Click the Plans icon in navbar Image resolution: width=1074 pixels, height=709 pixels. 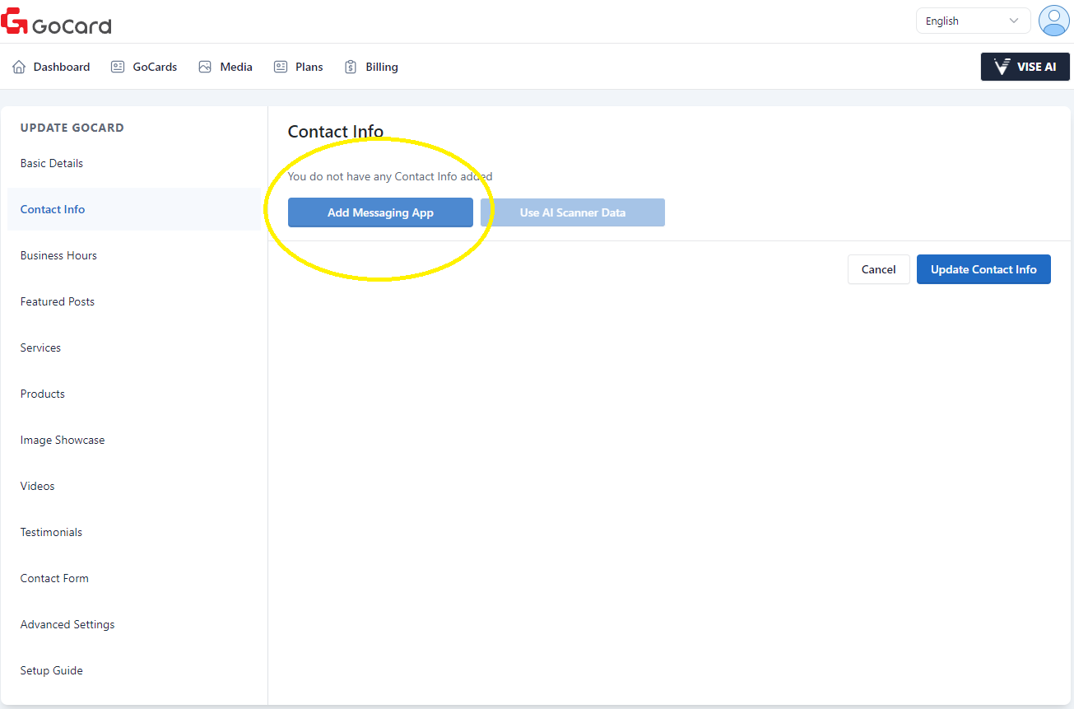coord(281,67)
